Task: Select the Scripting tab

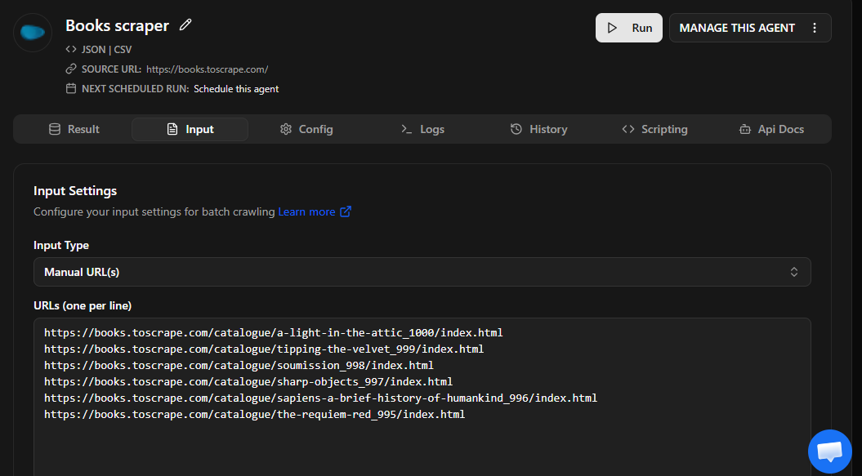Action: pos(654,129)
